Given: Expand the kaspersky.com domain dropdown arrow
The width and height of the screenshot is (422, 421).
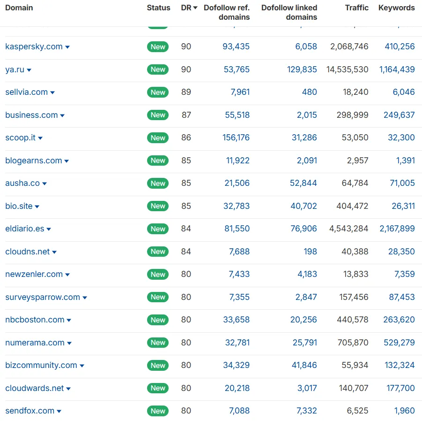Looking at the screenshot, I should [67, 47].
